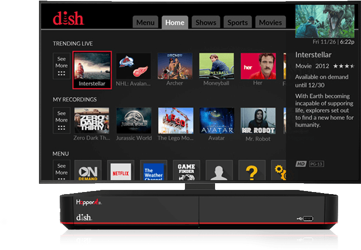The image size is (361, 250).
Task: See More in Trending Live row
Action: click(x=61, y=66)
